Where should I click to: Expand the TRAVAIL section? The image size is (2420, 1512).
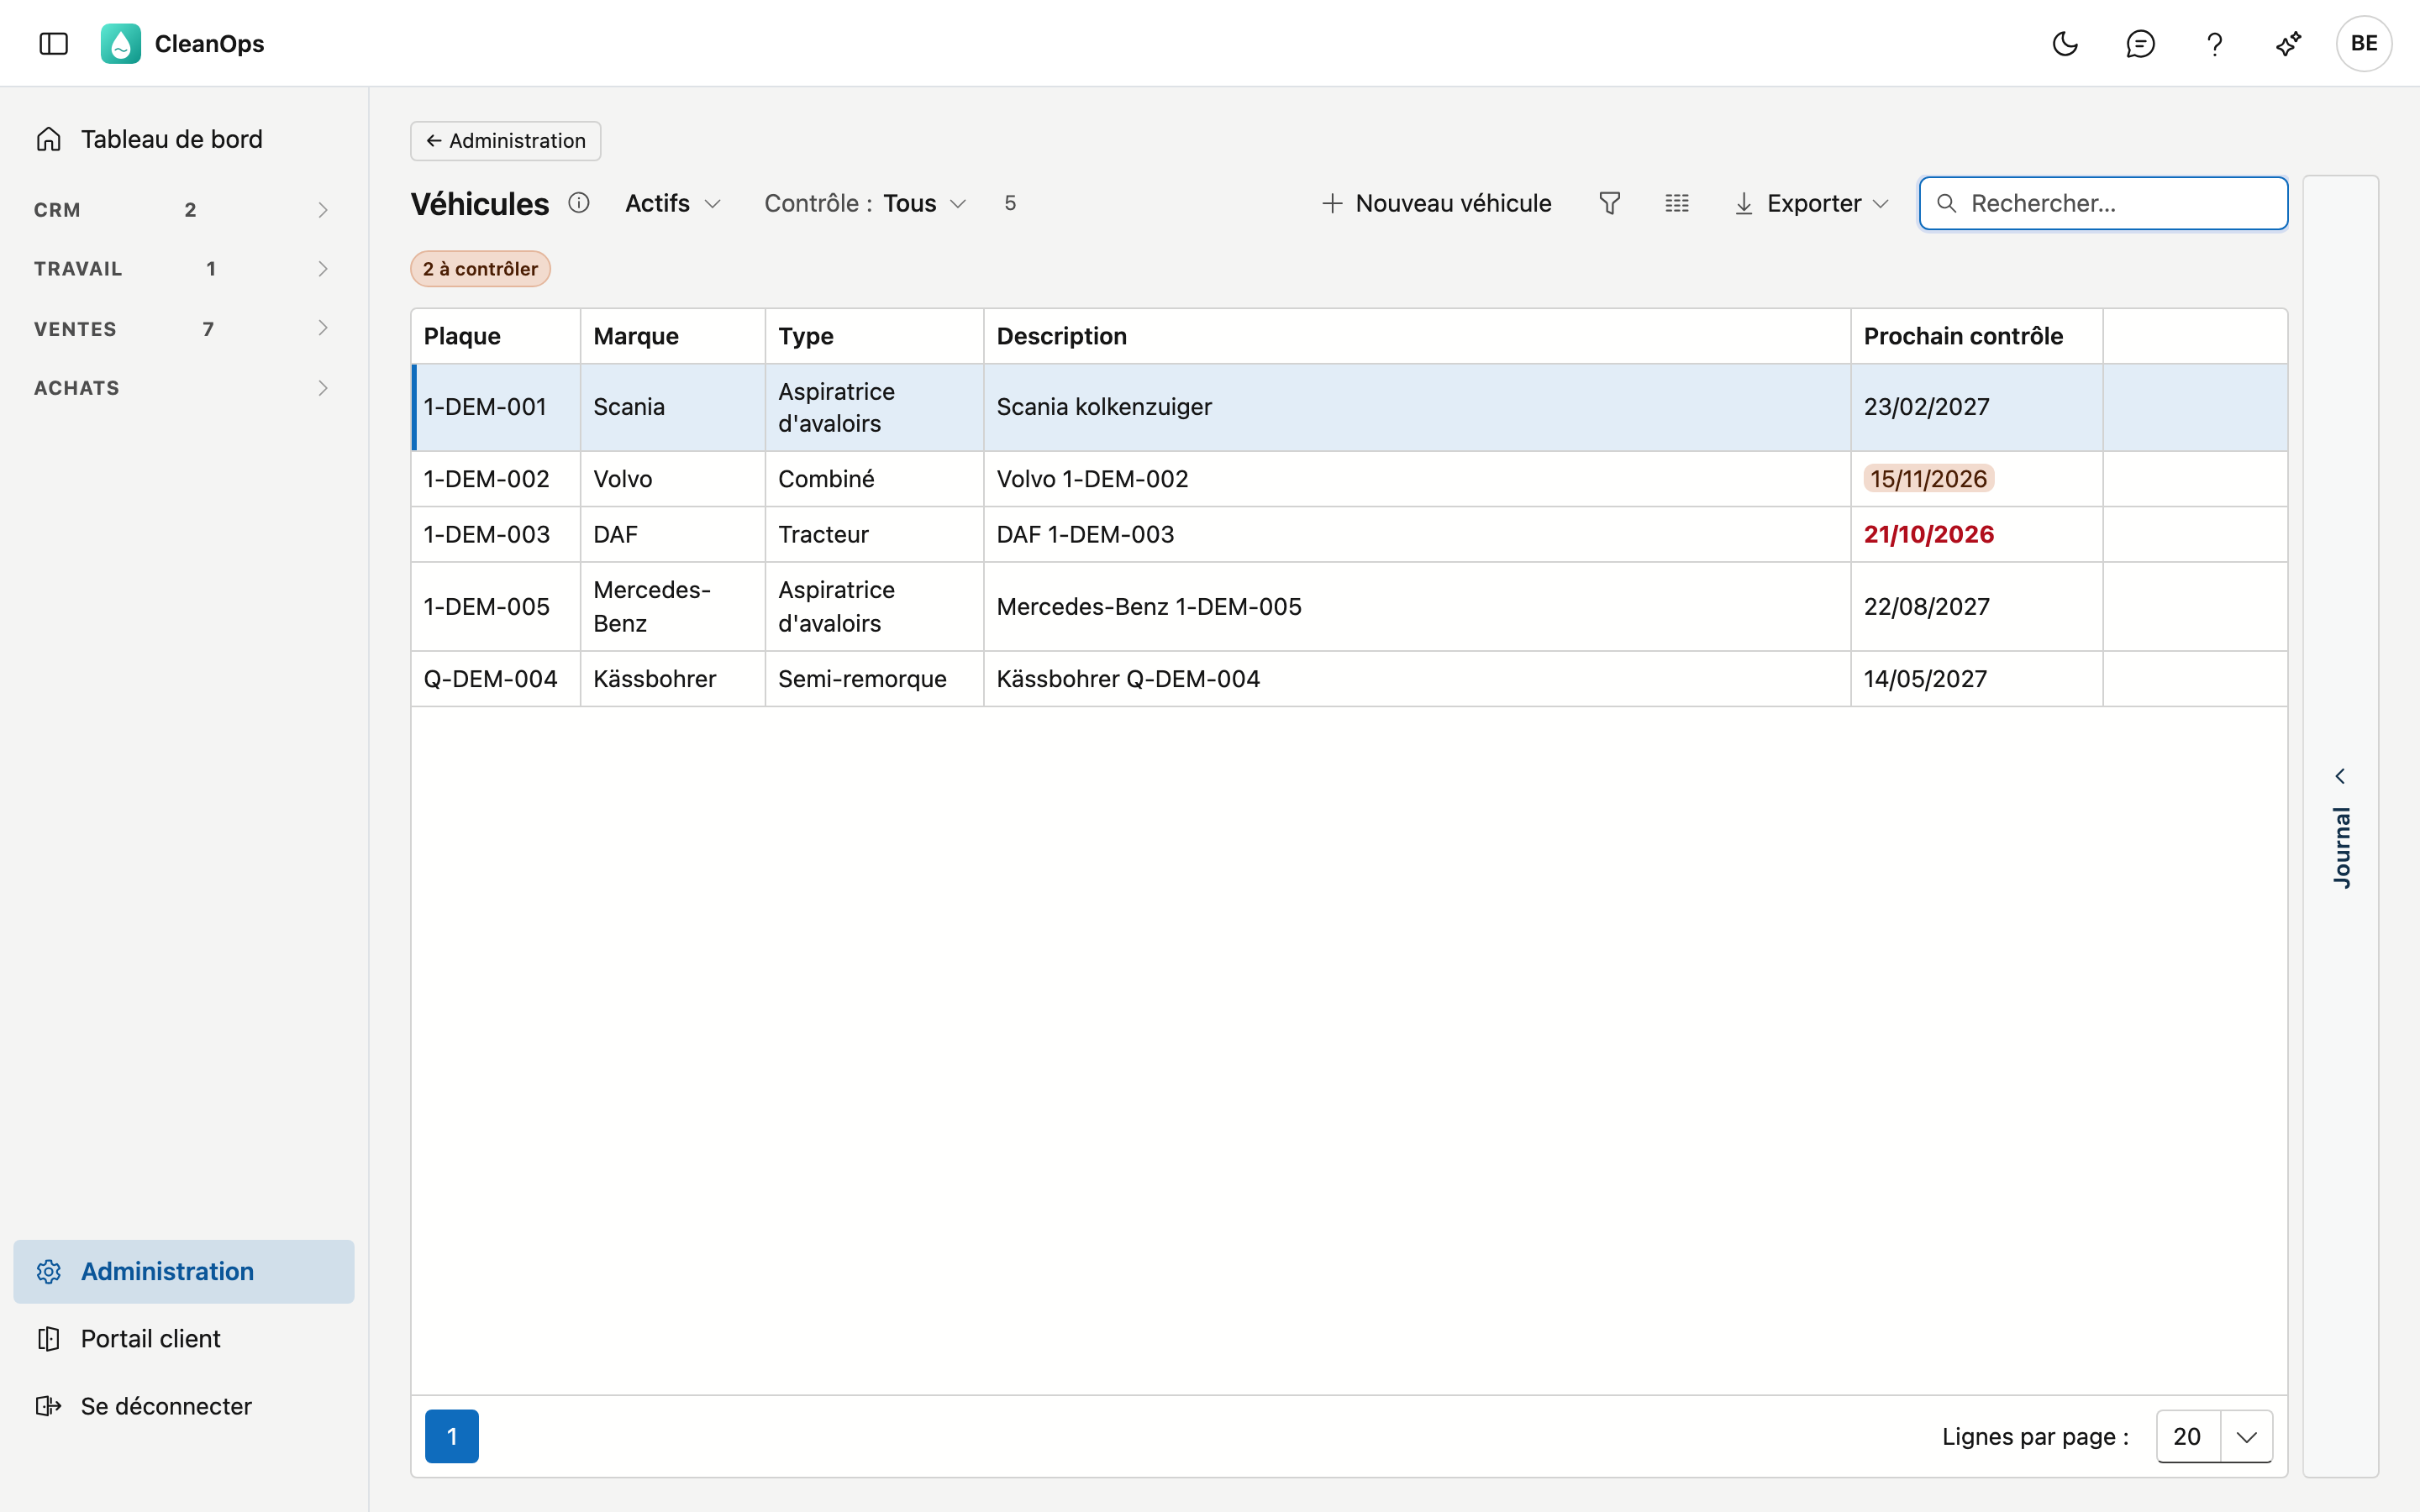(x=183, y=269)
